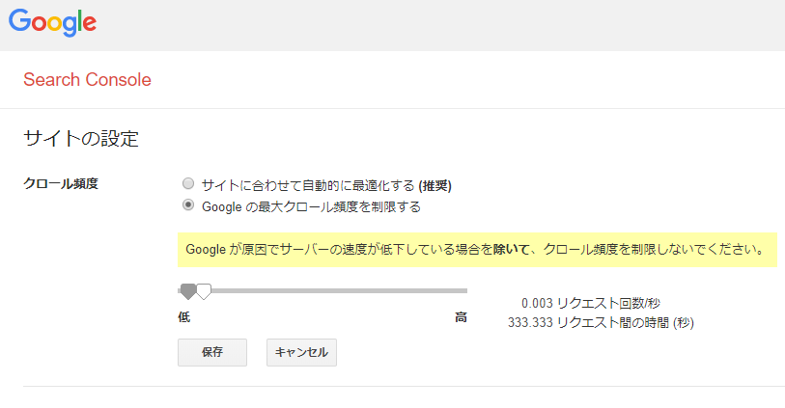Viewport: 785px width, 408px height.
Task: Click the white crawl rate slider handle
Action: click(x=204, y=291)
